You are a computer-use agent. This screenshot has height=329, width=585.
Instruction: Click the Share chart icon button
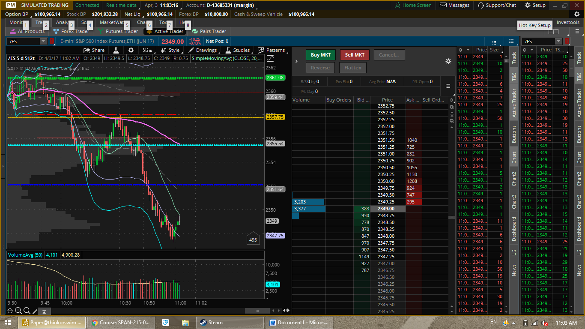[94, 50]
